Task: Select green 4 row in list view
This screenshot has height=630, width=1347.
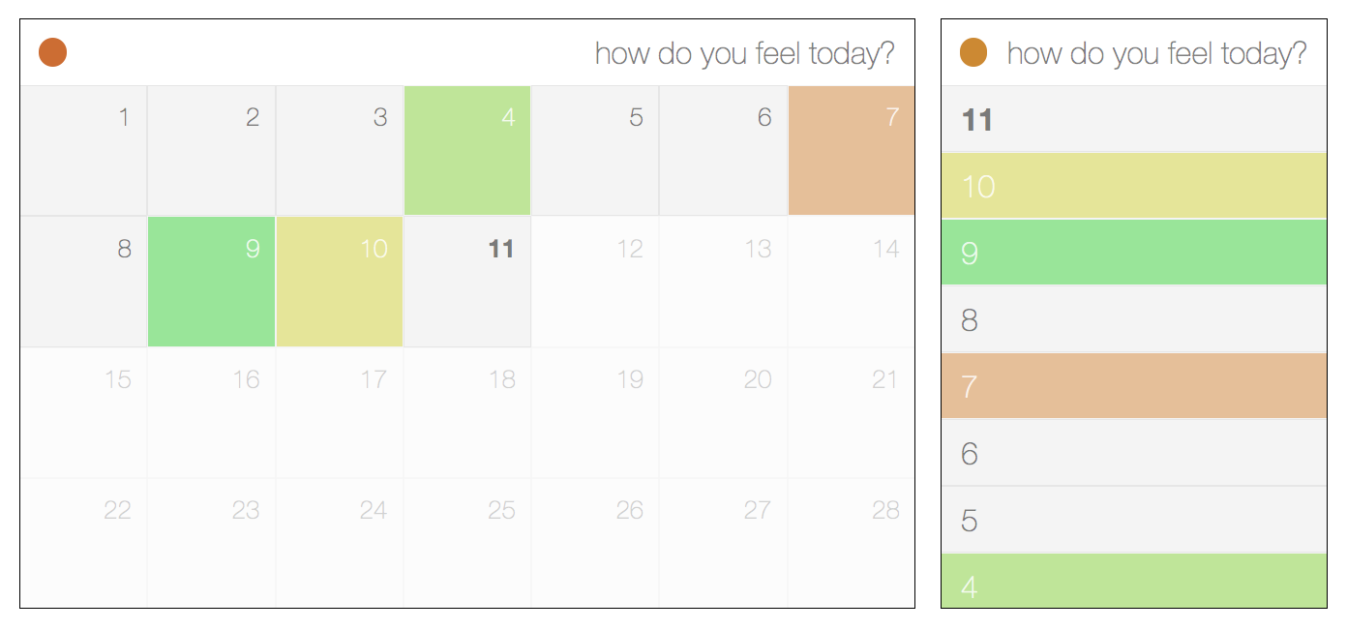Action: coord(1134,581)
